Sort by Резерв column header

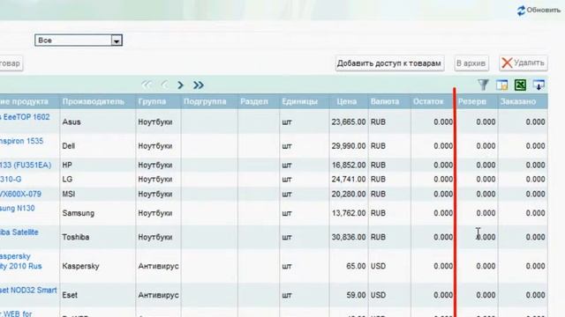click(472, 102)
